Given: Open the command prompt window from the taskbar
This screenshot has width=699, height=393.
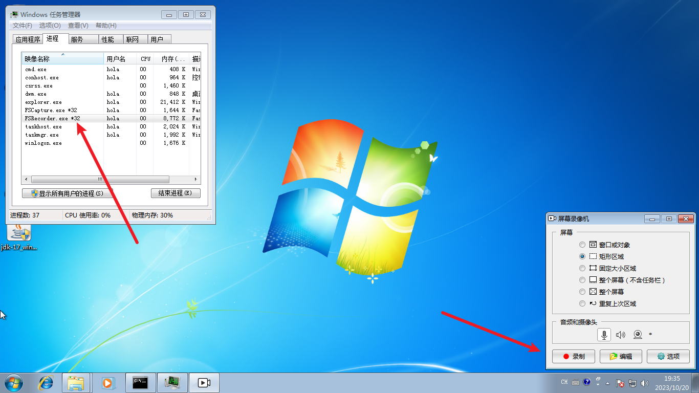Looking at the screenshot, I should [x=140, y=382].
